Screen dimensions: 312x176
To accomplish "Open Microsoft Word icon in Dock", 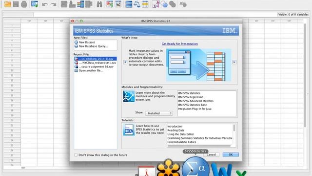I will coord(221,170).
